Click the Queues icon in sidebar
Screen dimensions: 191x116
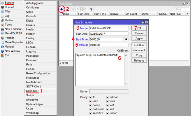[x=2, y=7]
